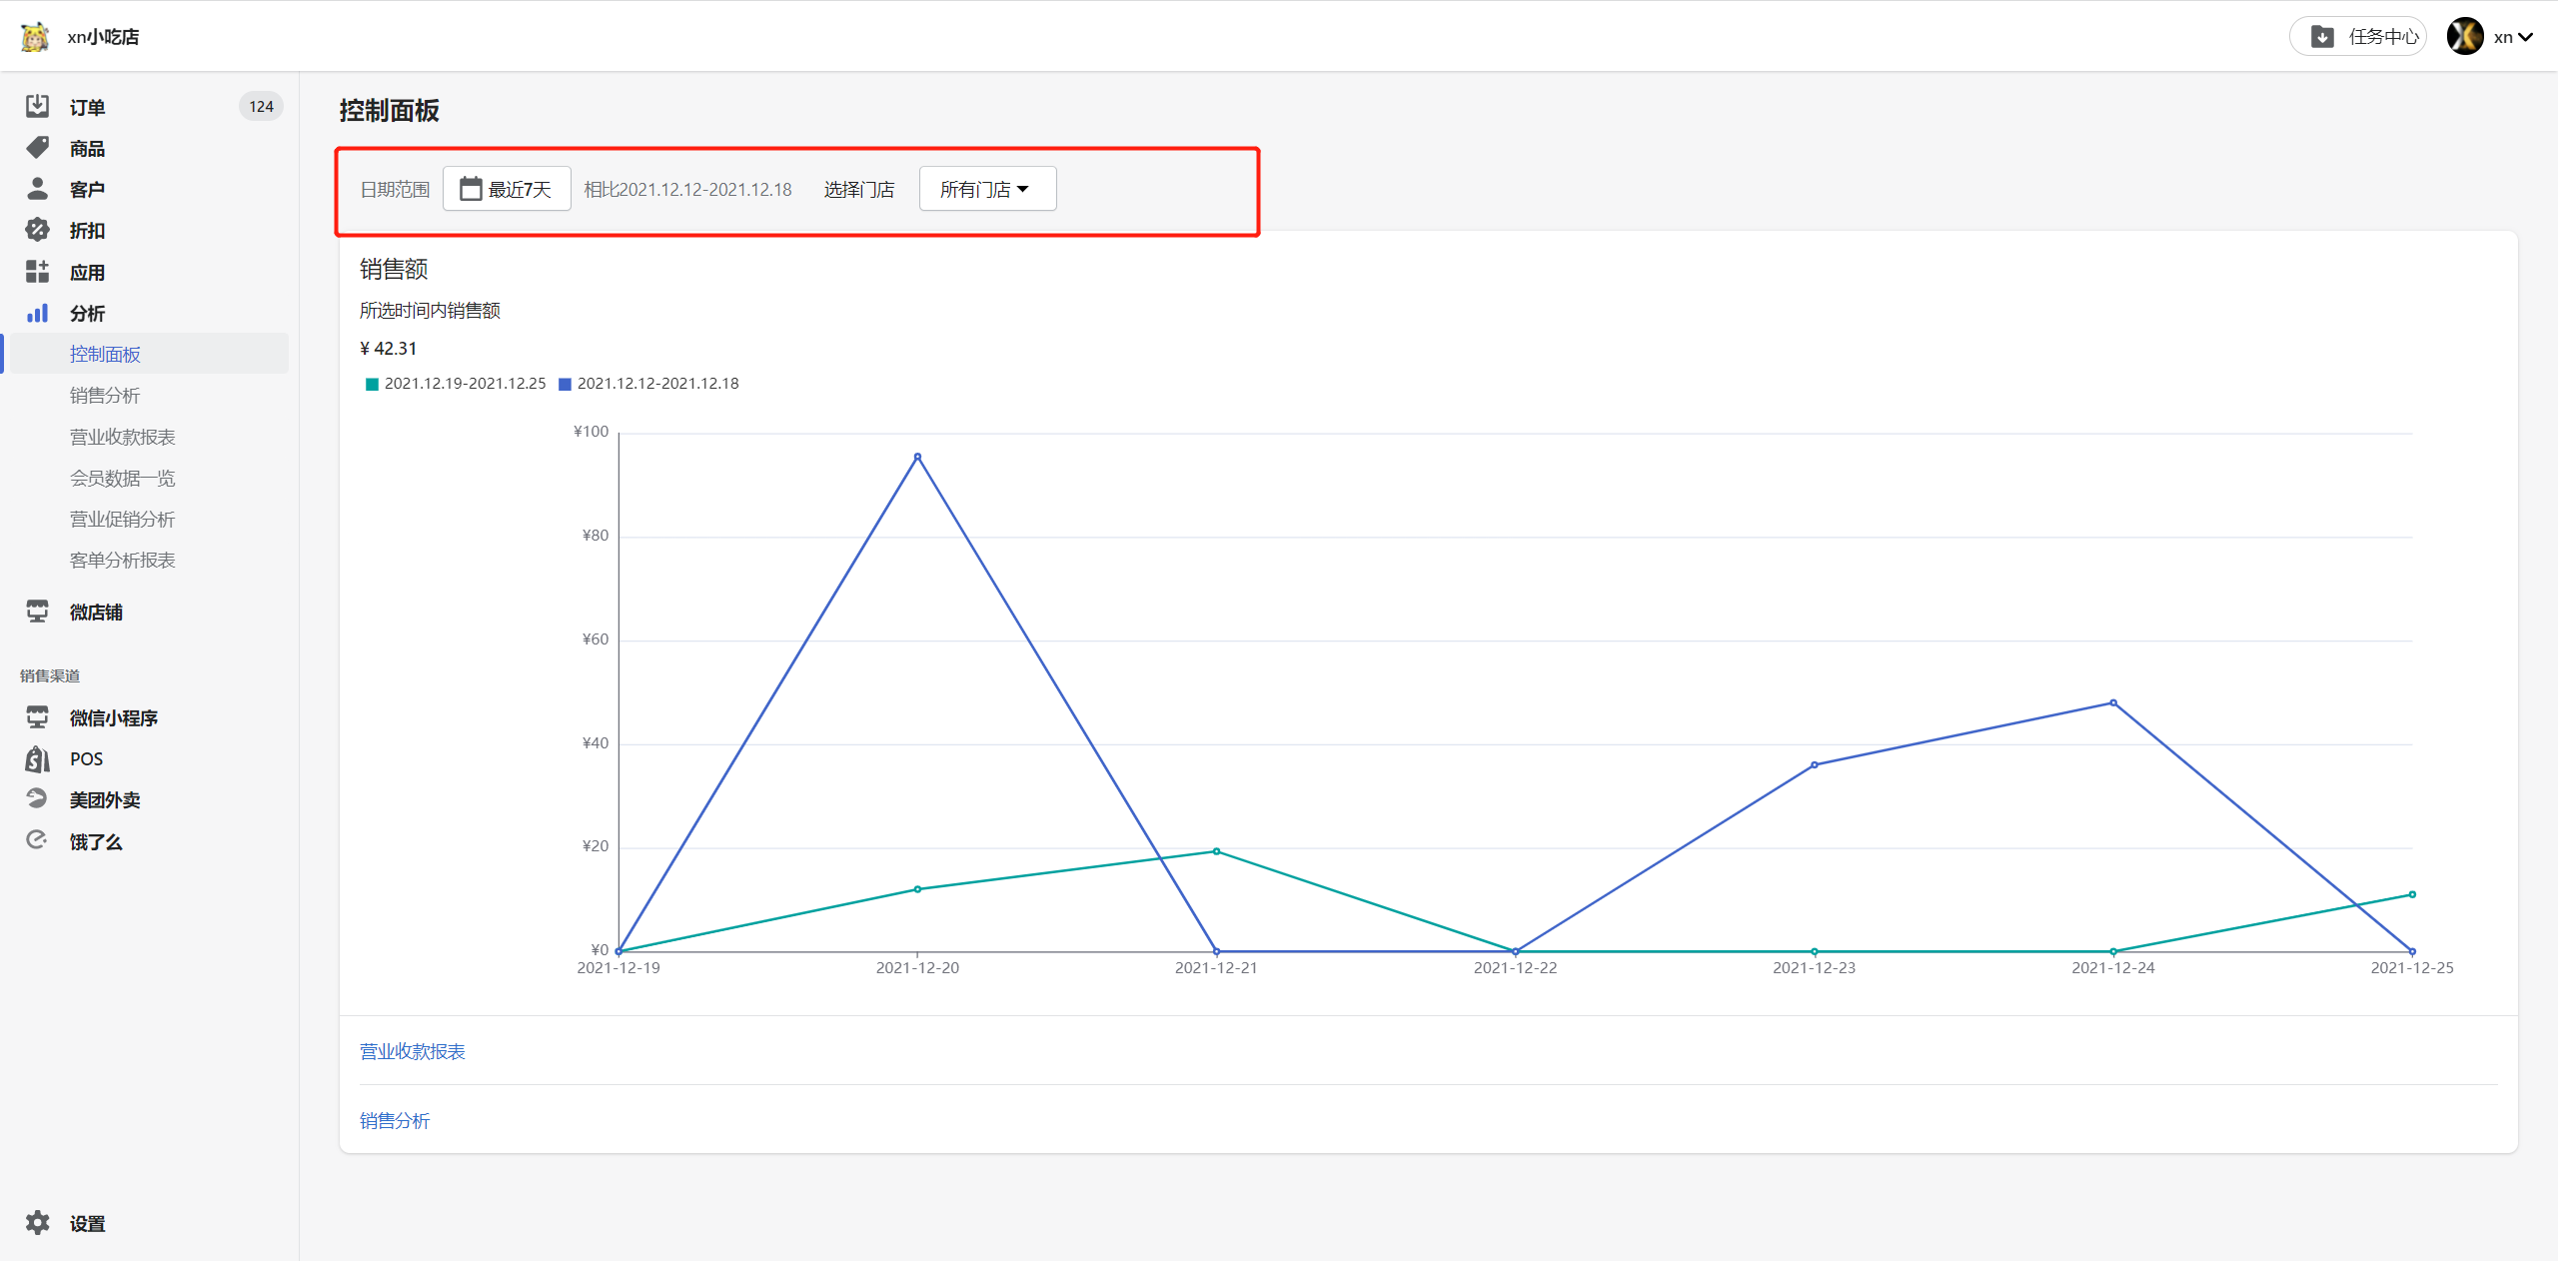Click the blue peak data point on 2021-12-20
Viewport: 2558px width, 1261px height.
click(x=917, y=457)
